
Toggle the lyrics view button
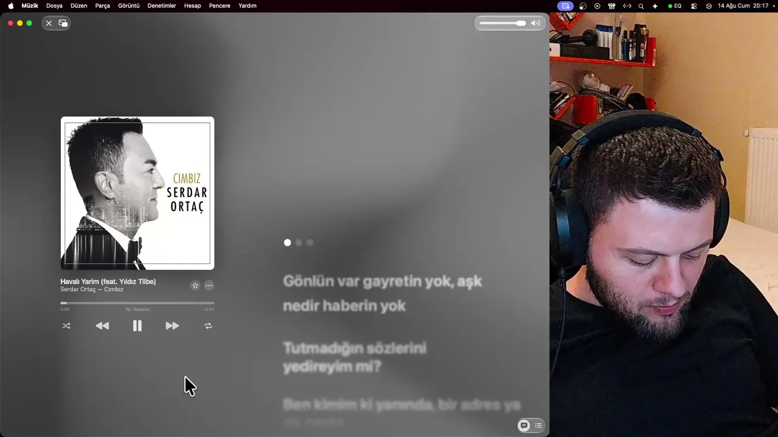pos(524,425)
